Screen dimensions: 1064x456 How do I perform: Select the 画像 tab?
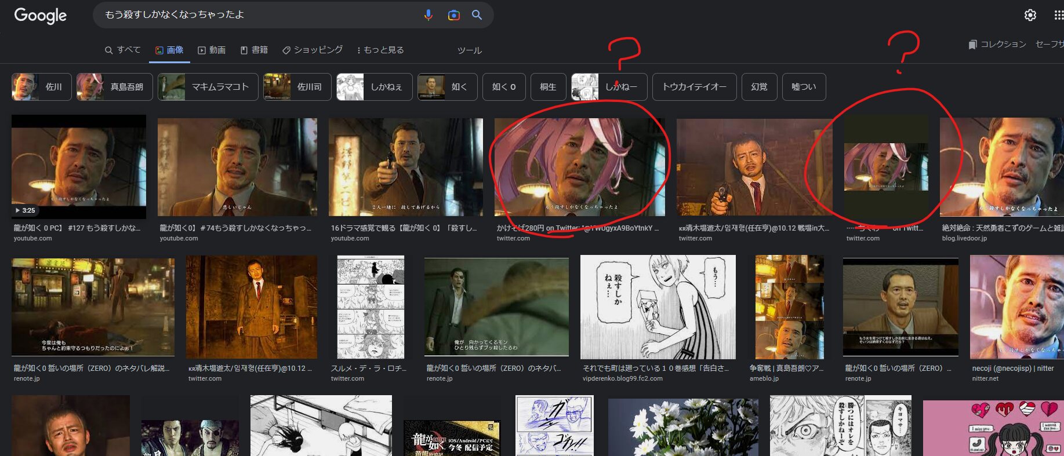tap(169, 50)
